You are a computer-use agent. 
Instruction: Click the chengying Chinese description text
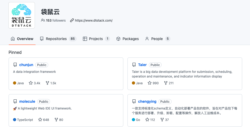(185, 111)
